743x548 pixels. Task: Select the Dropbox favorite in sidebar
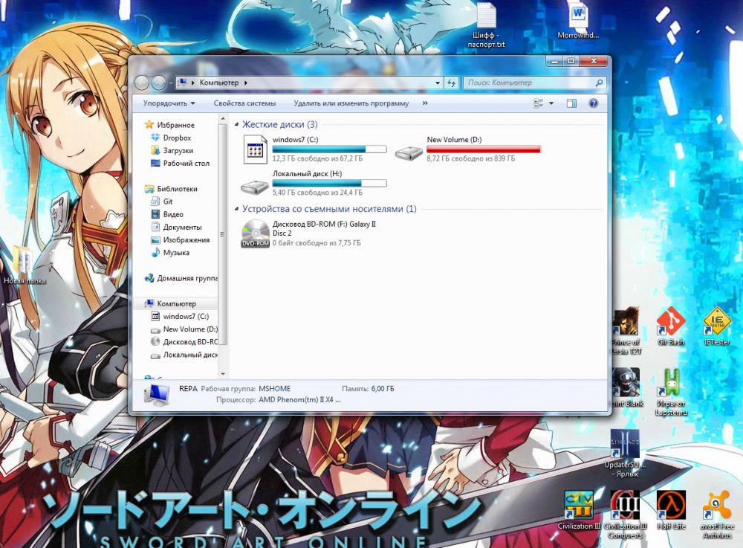click(177, 138)
